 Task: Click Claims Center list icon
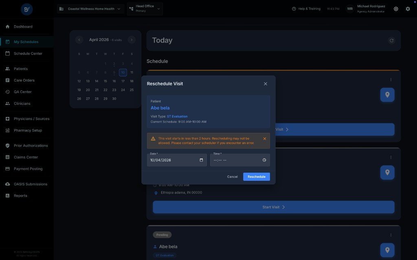pos(7,157)
